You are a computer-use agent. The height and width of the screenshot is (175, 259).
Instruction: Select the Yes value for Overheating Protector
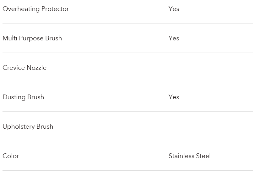174,9
